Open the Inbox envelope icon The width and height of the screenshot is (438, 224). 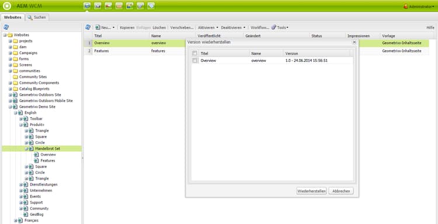[119, 6]
